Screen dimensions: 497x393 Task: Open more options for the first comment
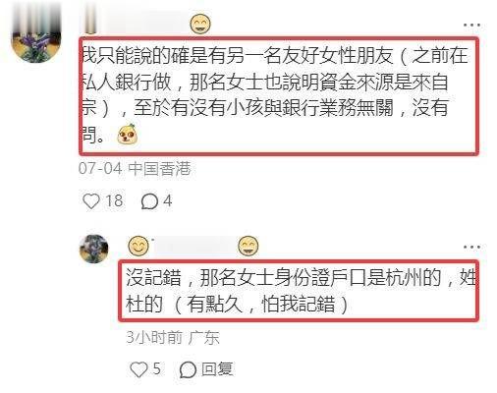471,25
